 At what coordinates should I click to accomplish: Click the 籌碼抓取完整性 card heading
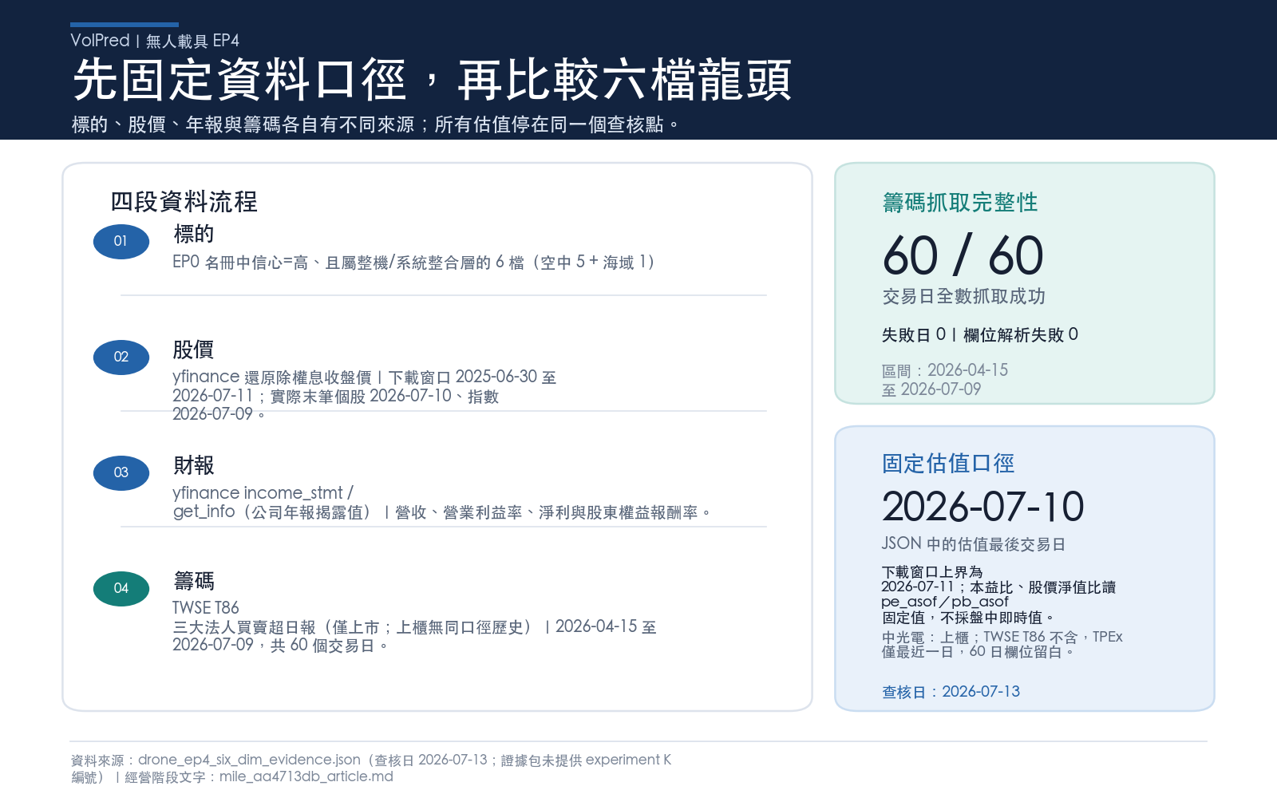(x=960, y=203)
